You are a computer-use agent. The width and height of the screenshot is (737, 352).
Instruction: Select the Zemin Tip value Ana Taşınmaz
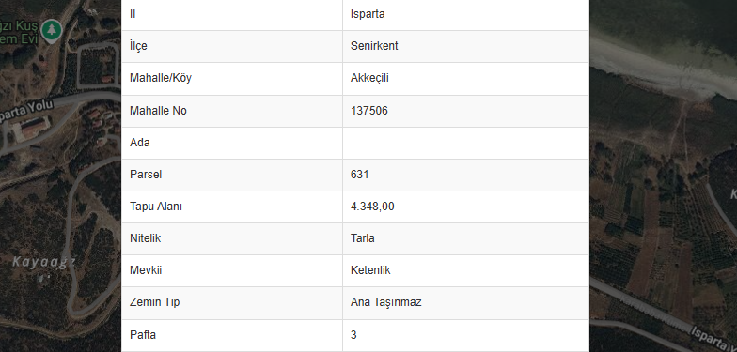click(x=385, y=302)
